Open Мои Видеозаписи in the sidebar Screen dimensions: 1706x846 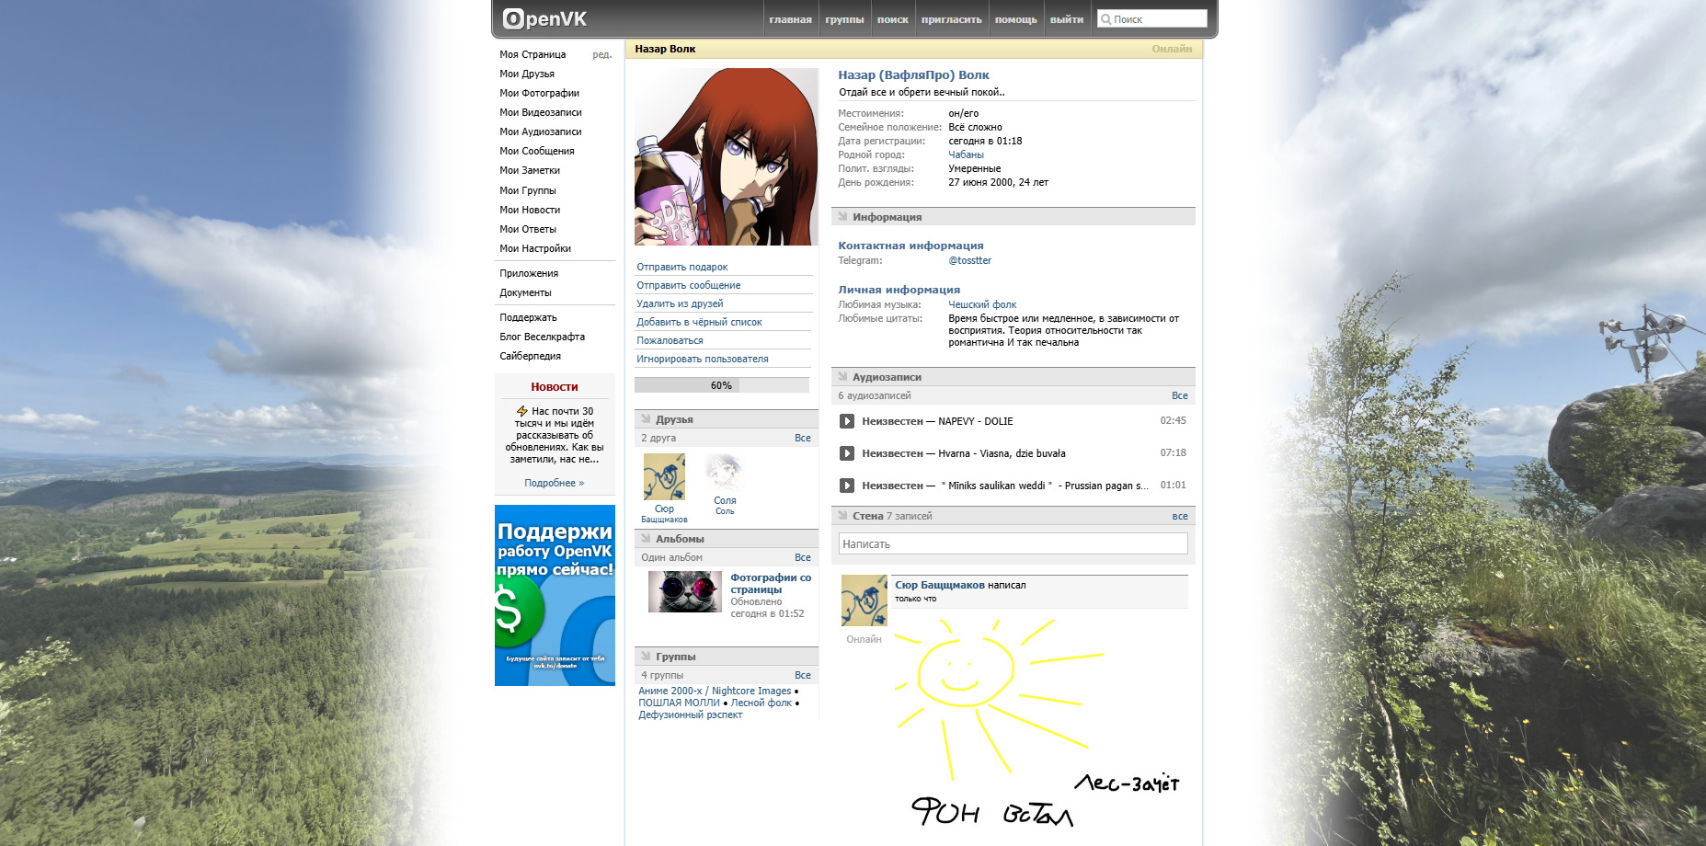[541, 112]
